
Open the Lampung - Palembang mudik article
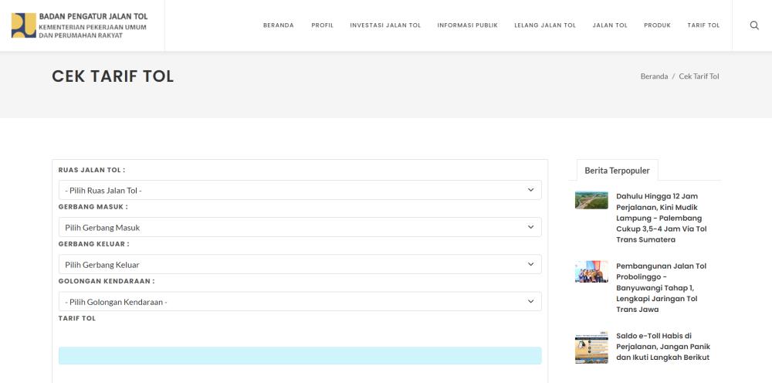click(662, 218)
